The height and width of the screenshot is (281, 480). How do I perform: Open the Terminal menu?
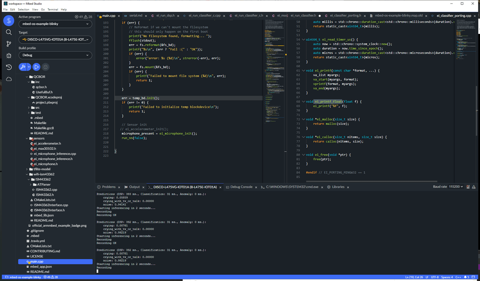53,9
